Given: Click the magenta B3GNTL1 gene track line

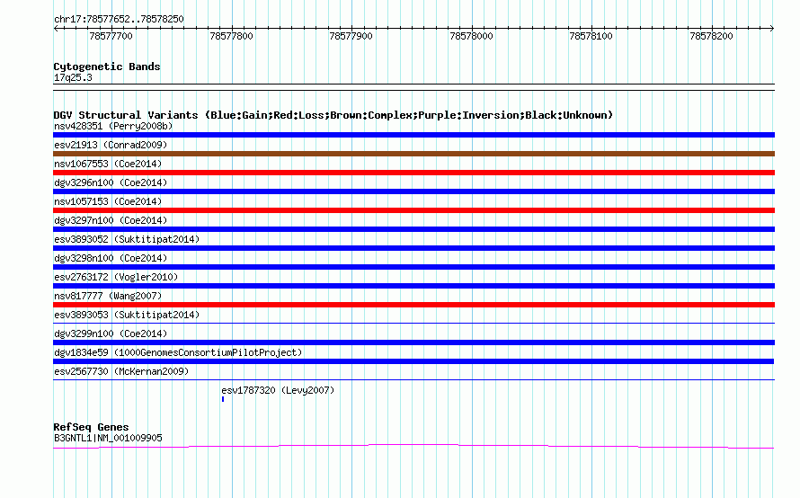Looking at the screenshot, I should (413, 447).
